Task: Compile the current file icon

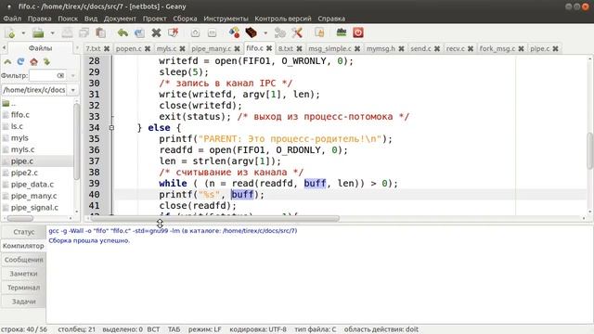Action: coord(235,33)
